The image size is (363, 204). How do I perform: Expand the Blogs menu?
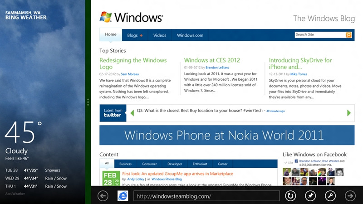click(135, 35)
